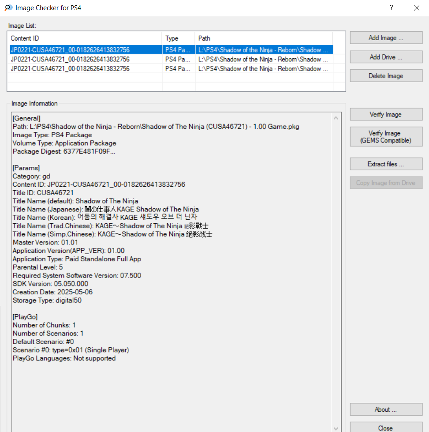This screenshot has height=432, width=429.
Task: Click the Default Scenario: #0 line
Action: click(x=43, y=342)
